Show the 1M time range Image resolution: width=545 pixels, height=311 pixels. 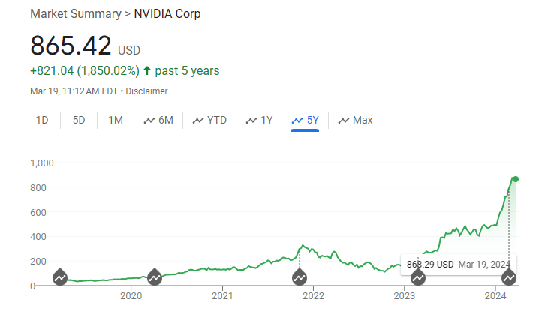[x=116, y=120]
